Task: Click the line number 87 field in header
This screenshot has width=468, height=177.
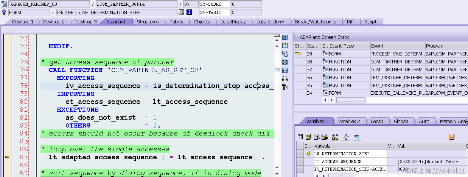Action: tap(190, 4)
